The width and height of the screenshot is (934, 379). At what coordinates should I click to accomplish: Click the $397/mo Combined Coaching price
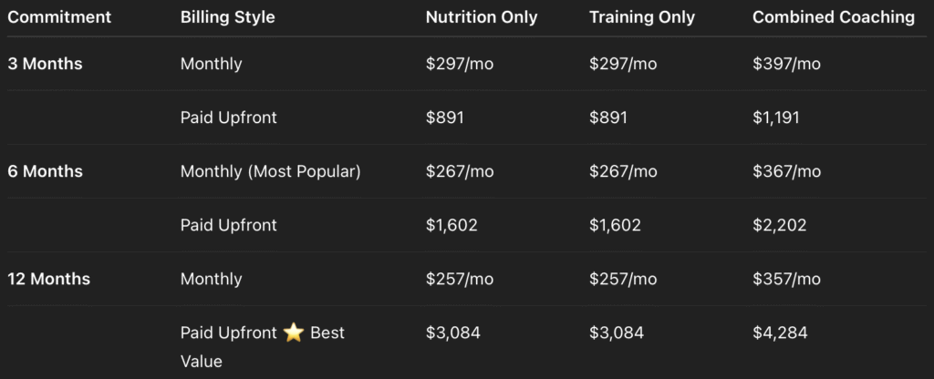[x=786, y=64]
